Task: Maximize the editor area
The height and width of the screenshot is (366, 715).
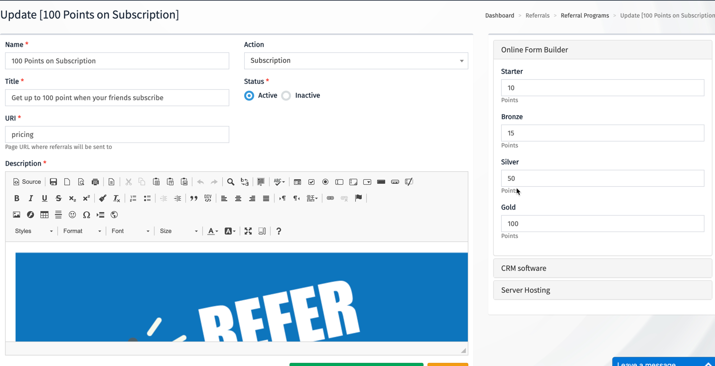Action: [x=248, y=231]
